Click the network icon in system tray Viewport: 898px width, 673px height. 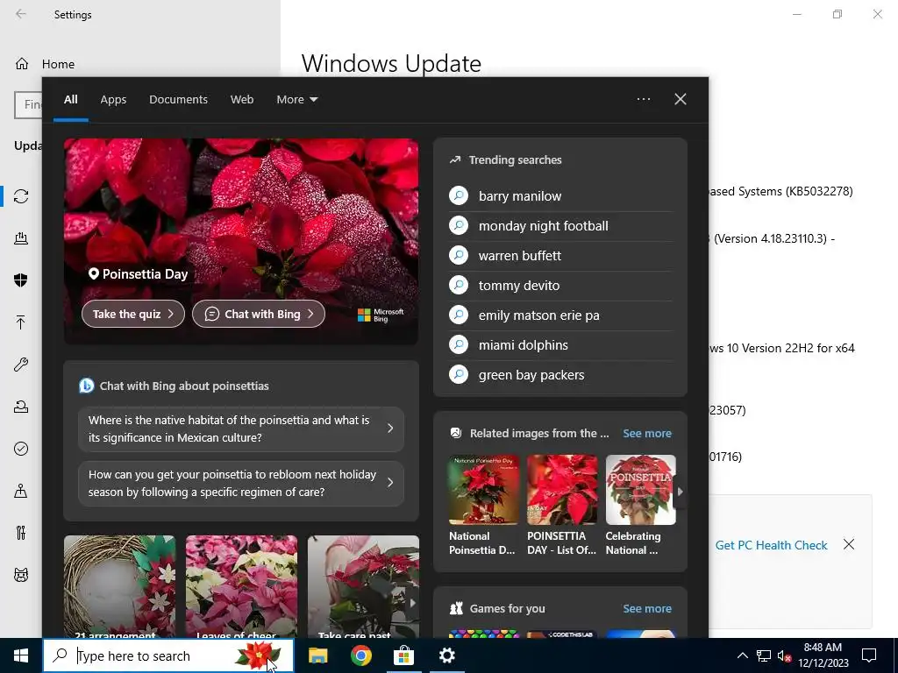pos(764,655)
